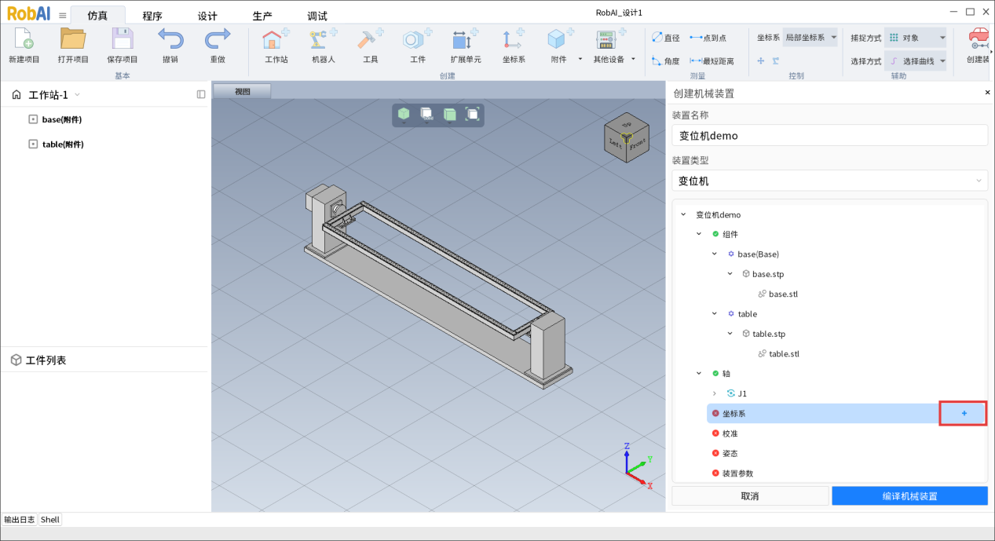Click 编译机械装置 button

pyautogui.click(x=909, y=495)
